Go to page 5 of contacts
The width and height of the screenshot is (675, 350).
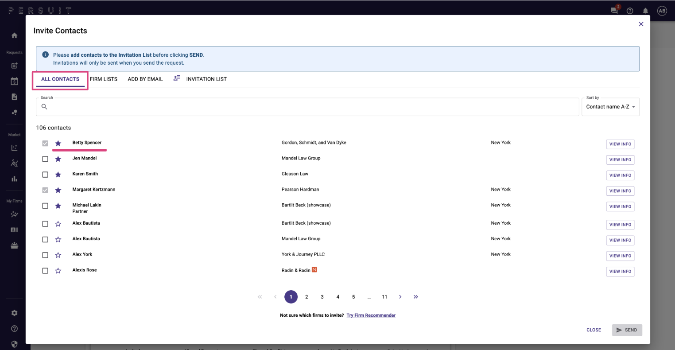click(353, 297)
